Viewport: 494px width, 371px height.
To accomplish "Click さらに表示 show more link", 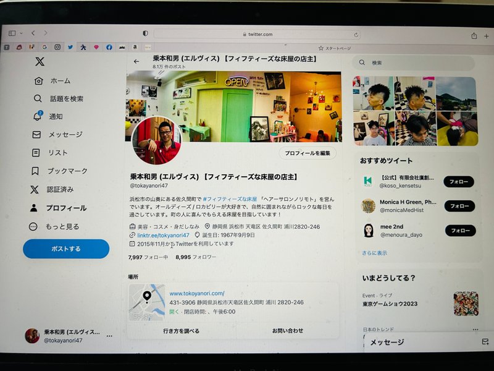I will pos(374,253).
